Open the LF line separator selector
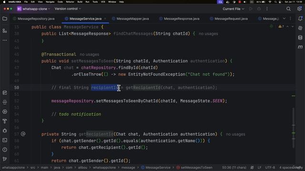This screenshot has height=171, width=305. tap(259, 168)
